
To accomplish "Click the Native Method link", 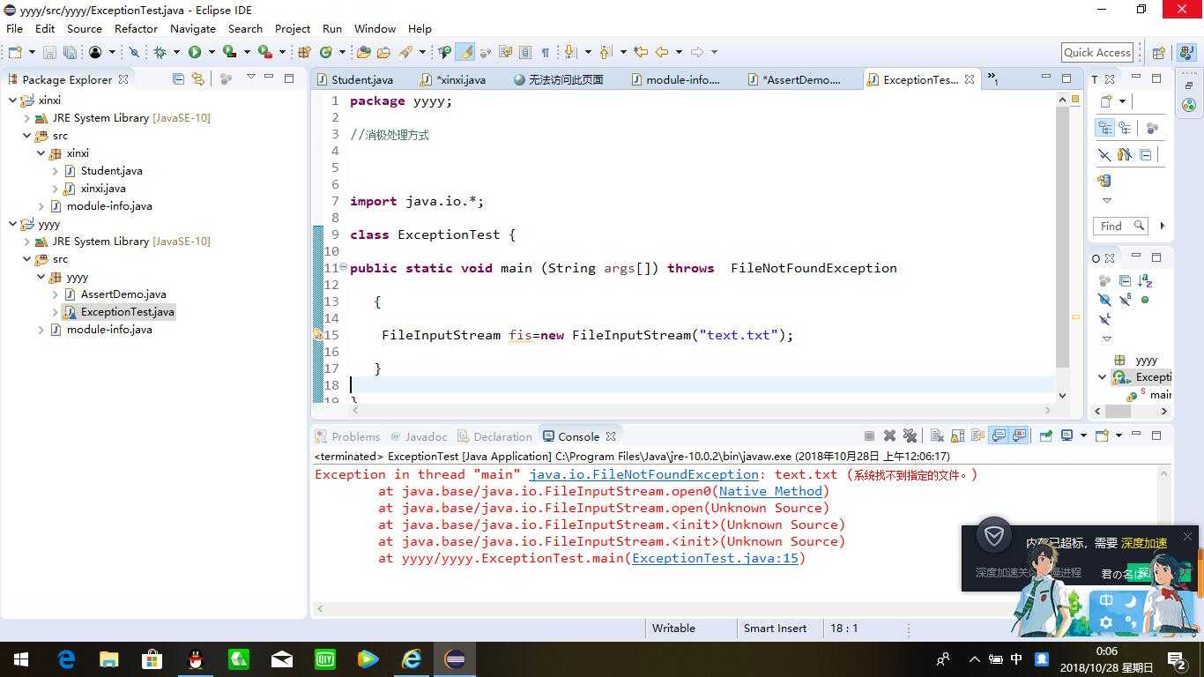I will click(x=770, y=491).
